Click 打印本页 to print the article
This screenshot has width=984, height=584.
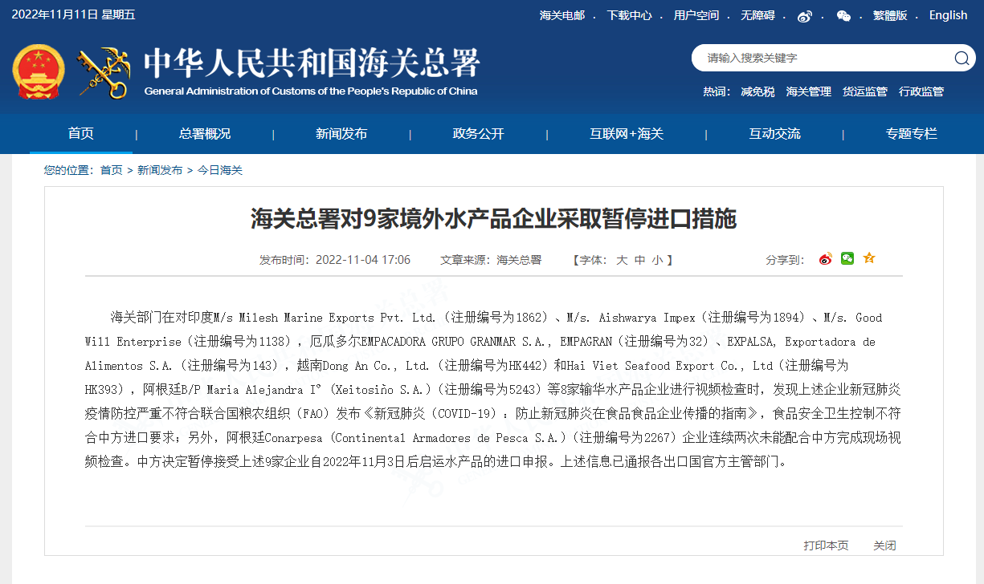(x=827, y=545)
